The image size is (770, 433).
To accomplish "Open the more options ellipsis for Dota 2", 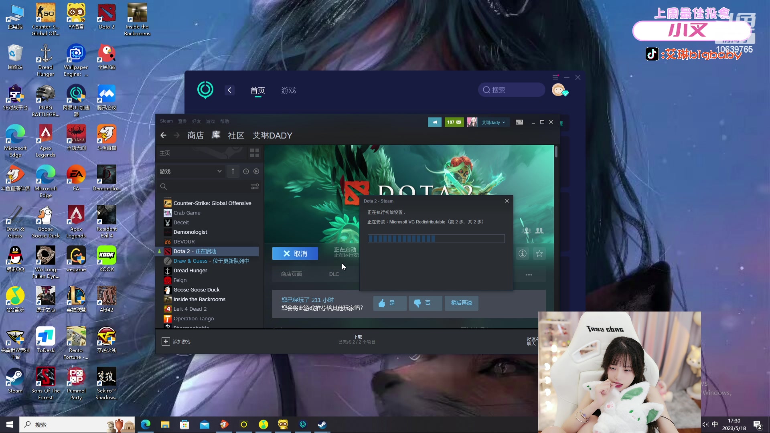I will pyautogui.click(x=529, y=275).
